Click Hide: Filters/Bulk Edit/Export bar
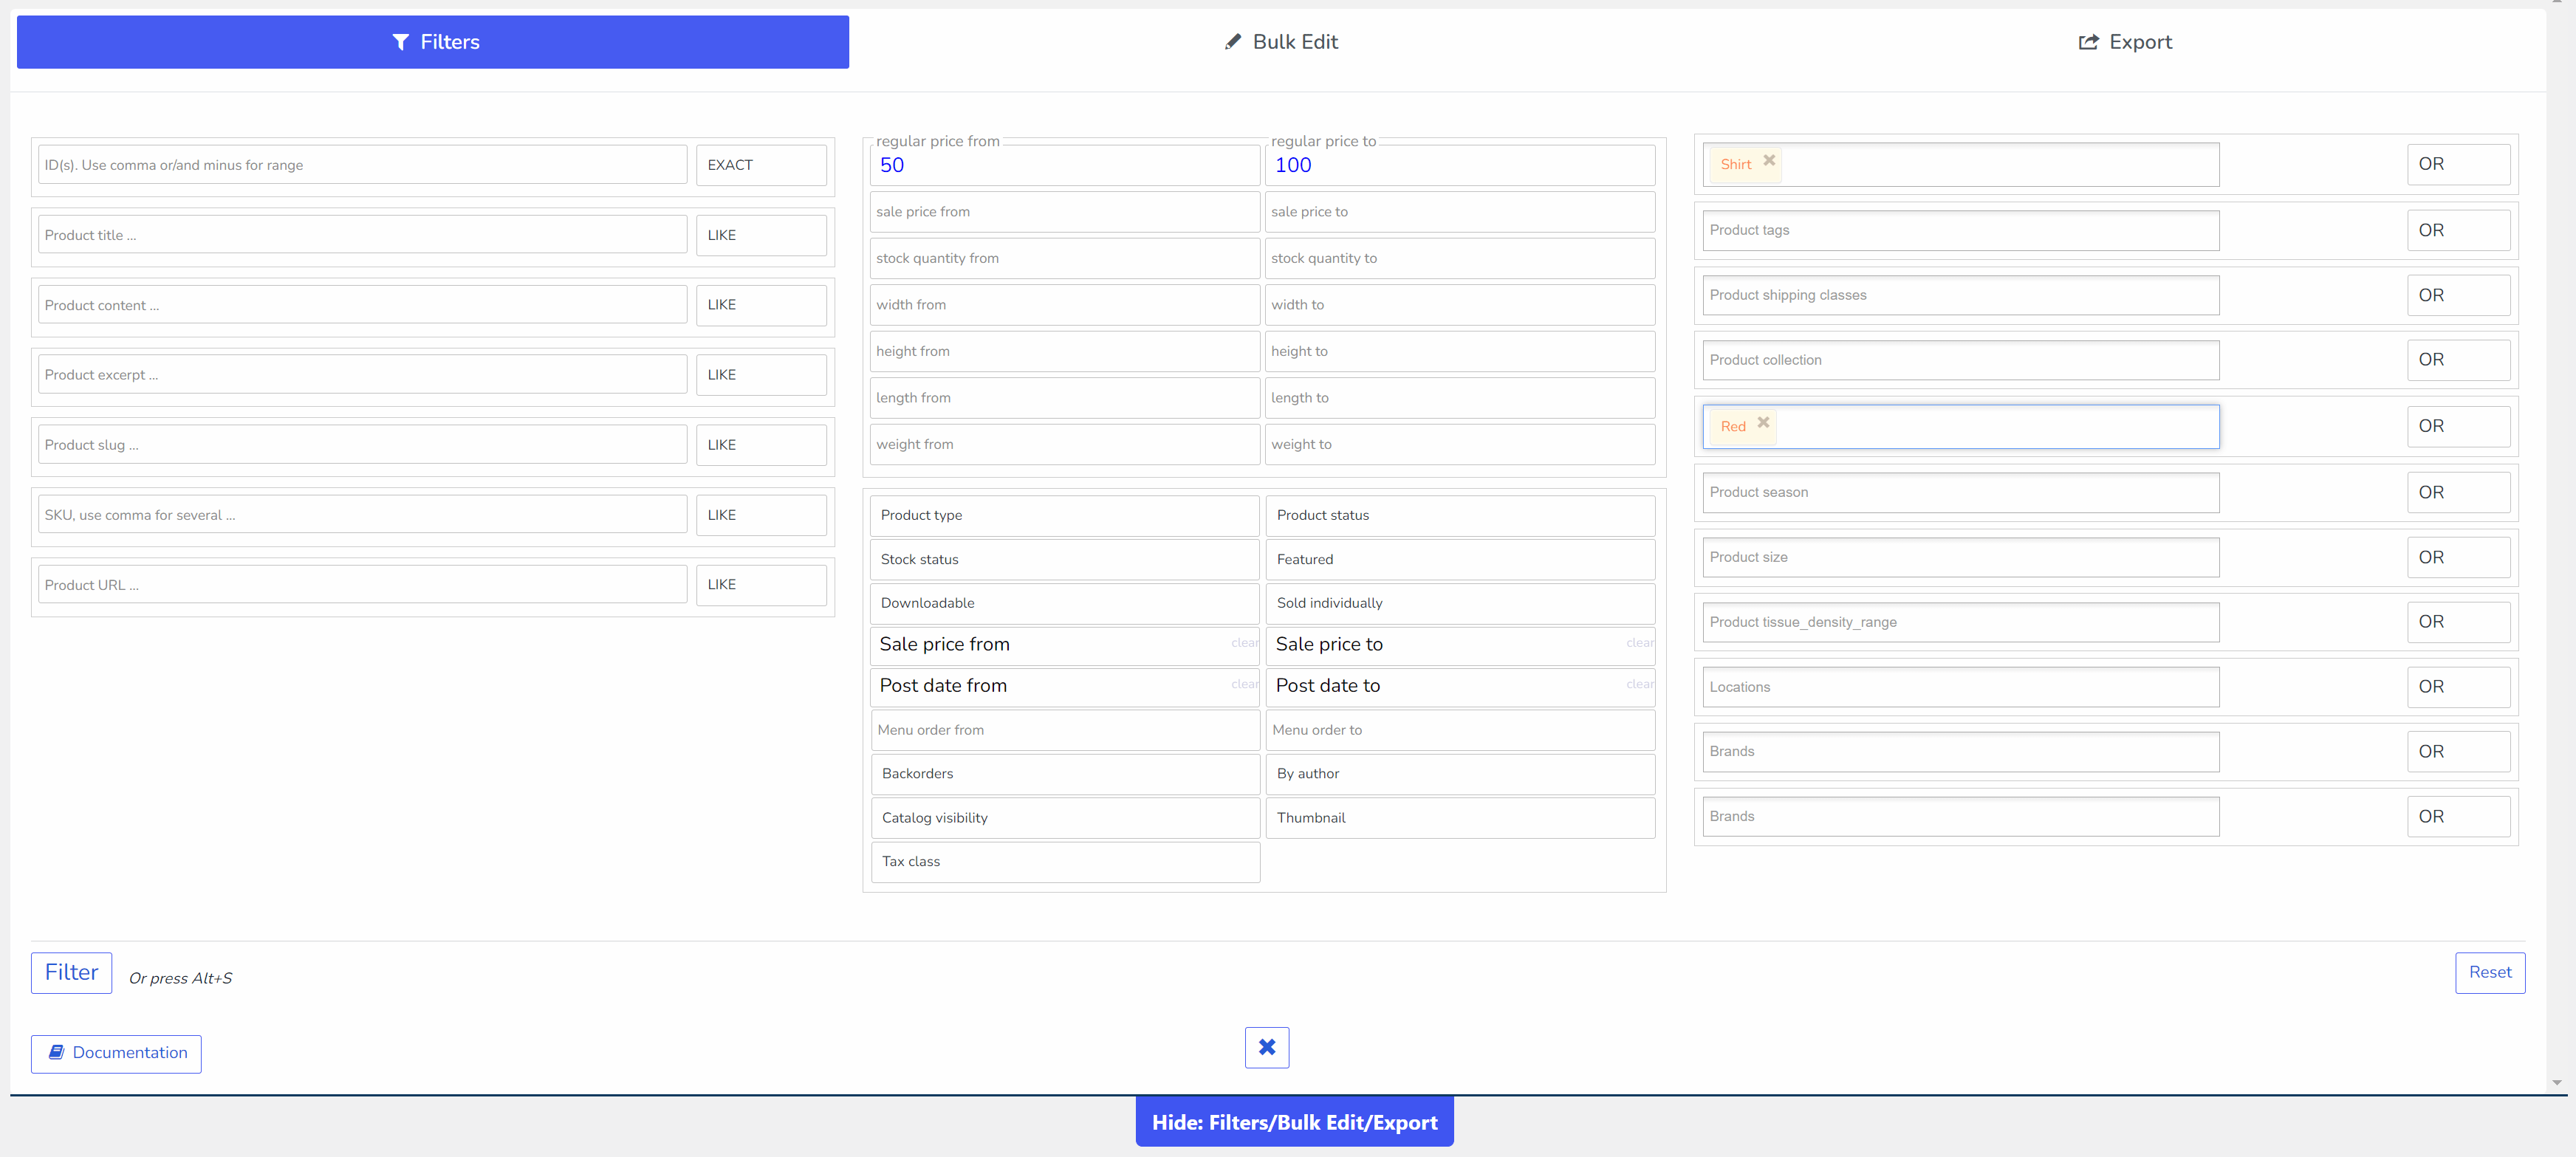The height and width of the screenshot is (1157, 2576). [x=1294, y=1122]
